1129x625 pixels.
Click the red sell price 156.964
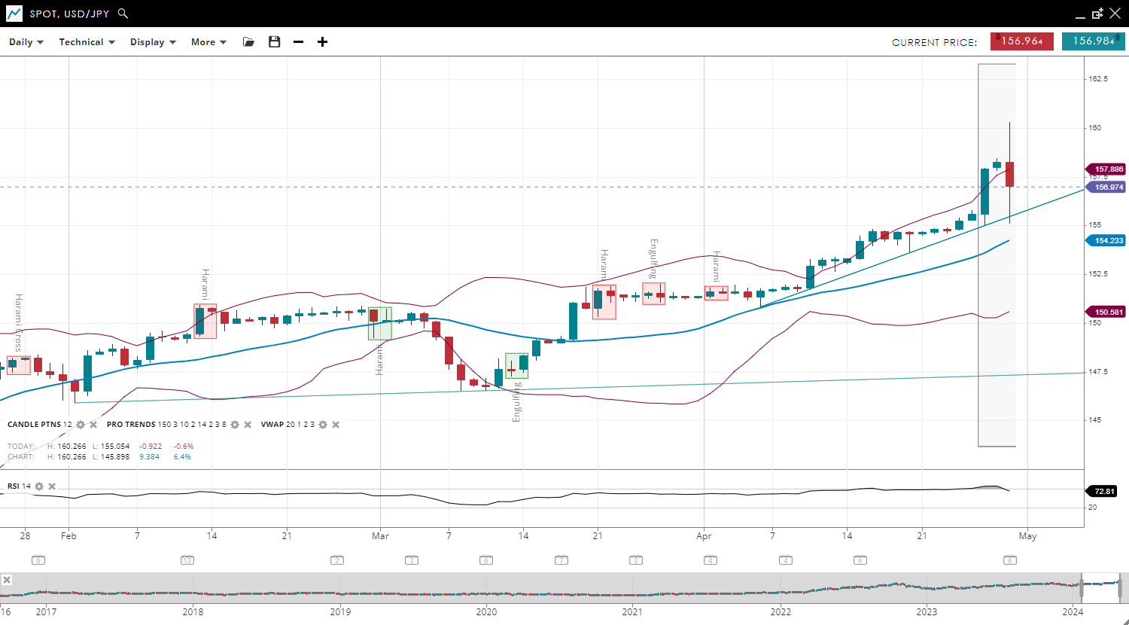pos(1021,41)
